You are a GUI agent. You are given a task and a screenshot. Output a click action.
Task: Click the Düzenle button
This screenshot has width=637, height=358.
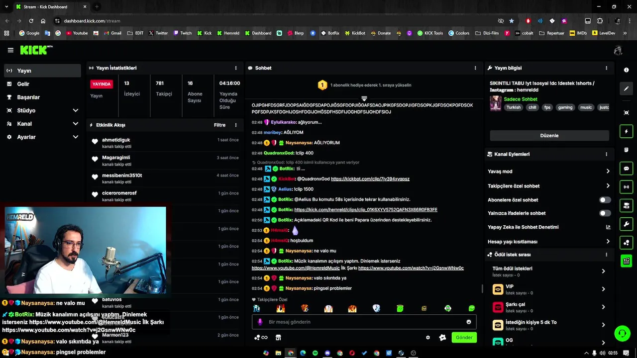(549, 136)
